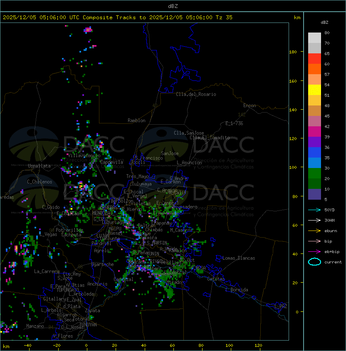
Task: Click the 'Manzano' map label
Action: [35, 326]
